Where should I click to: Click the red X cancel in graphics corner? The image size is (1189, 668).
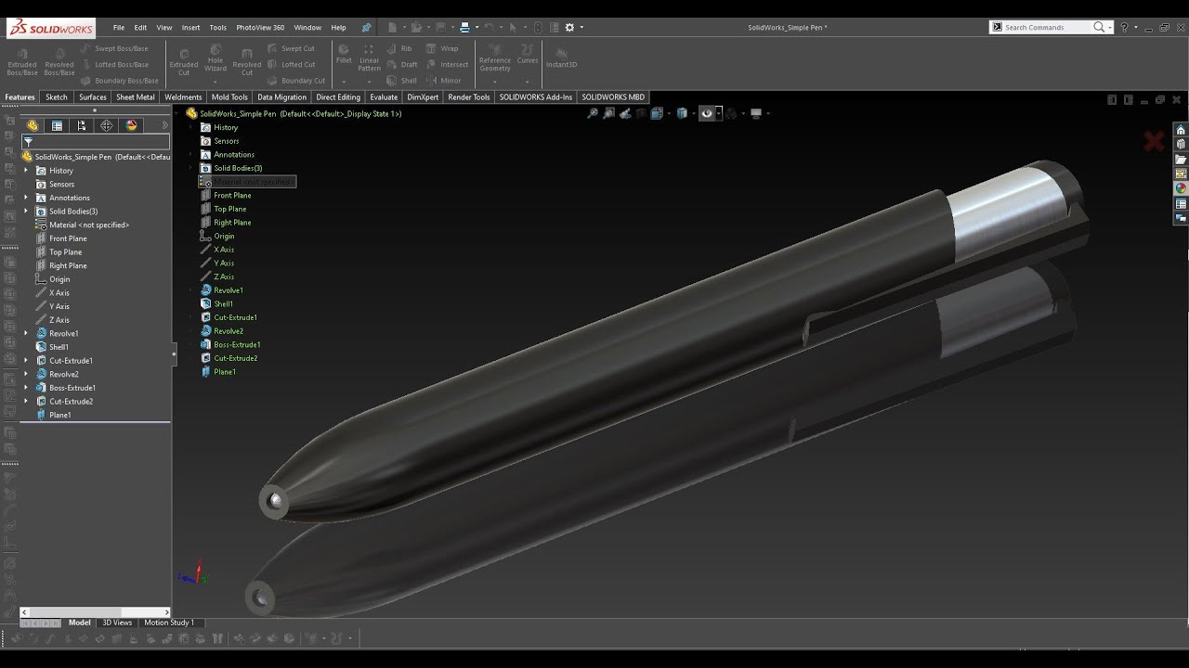(1154, 141)
